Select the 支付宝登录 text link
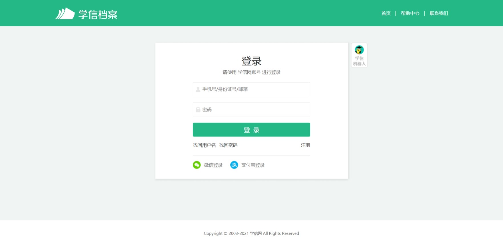The width and height of the screenshot is (503, 246). (x=253, y=165)
